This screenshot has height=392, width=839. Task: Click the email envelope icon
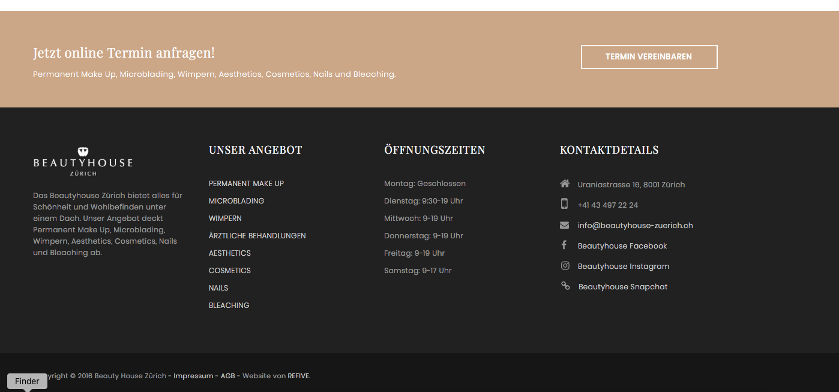tap(564, 225)
